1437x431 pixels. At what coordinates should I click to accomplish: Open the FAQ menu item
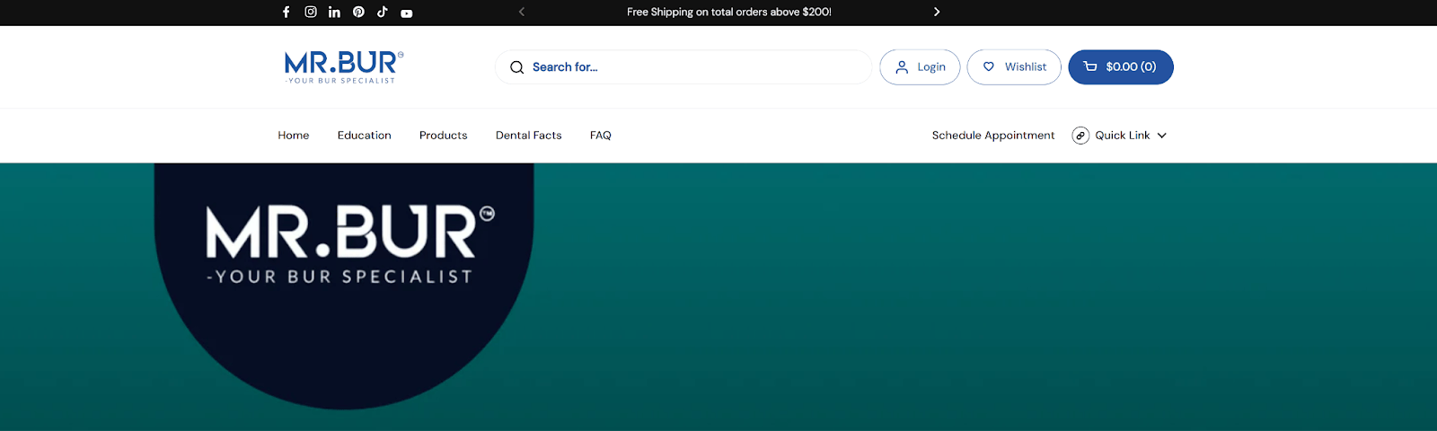click(x=600, y=136)
